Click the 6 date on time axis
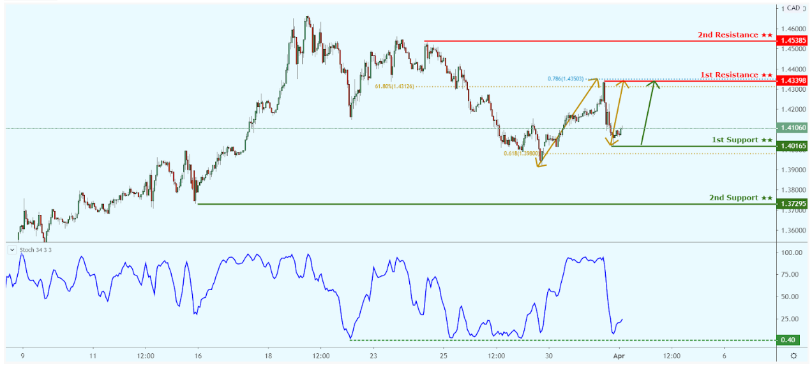 [724, 356]
